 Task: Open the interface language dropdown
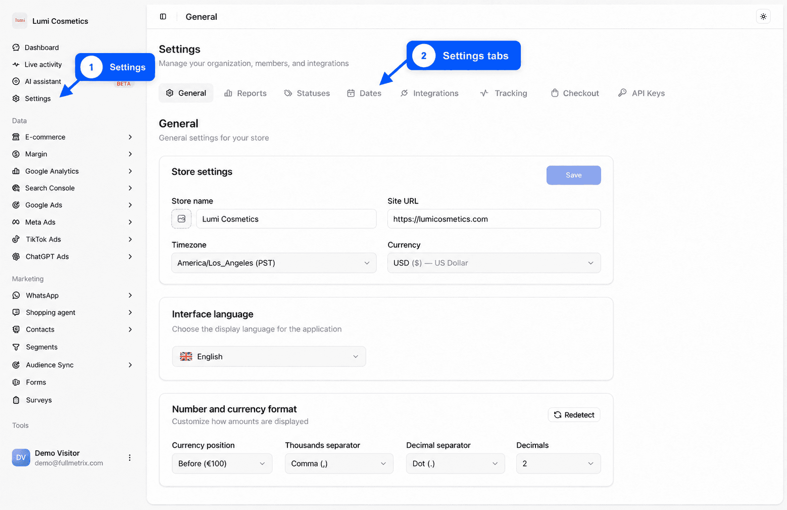tap(269, 357)
